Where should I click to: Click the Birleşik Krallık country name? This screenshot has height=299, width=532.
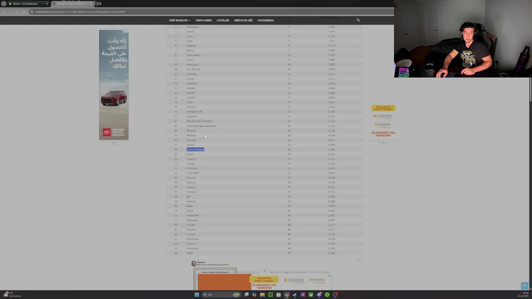pos(194,112)
